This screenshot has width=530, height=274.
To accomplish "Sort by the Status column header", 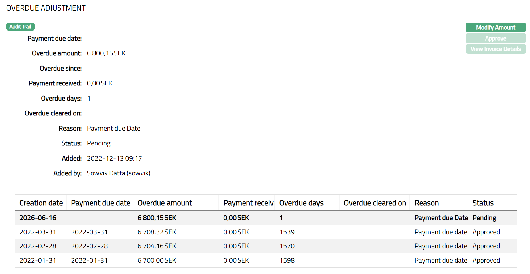I will click(483, 203).
